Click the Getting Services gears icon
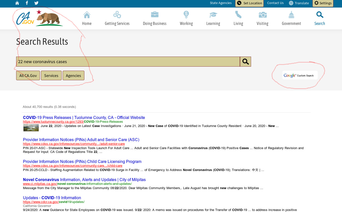This screenshot has height=212, width=342. [x=117, y=15]
